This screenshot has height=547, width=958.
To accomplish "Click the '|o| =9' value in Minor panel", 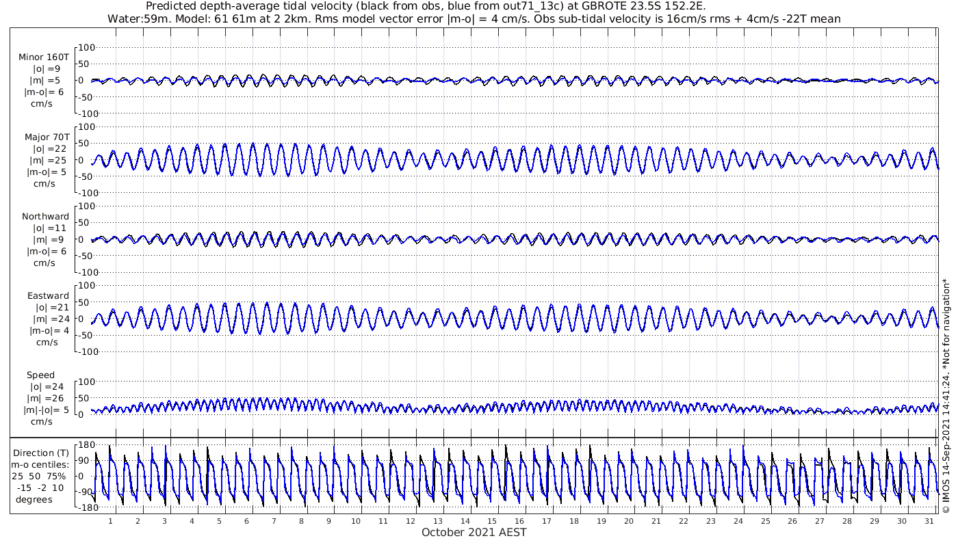I will click(47, 69).
